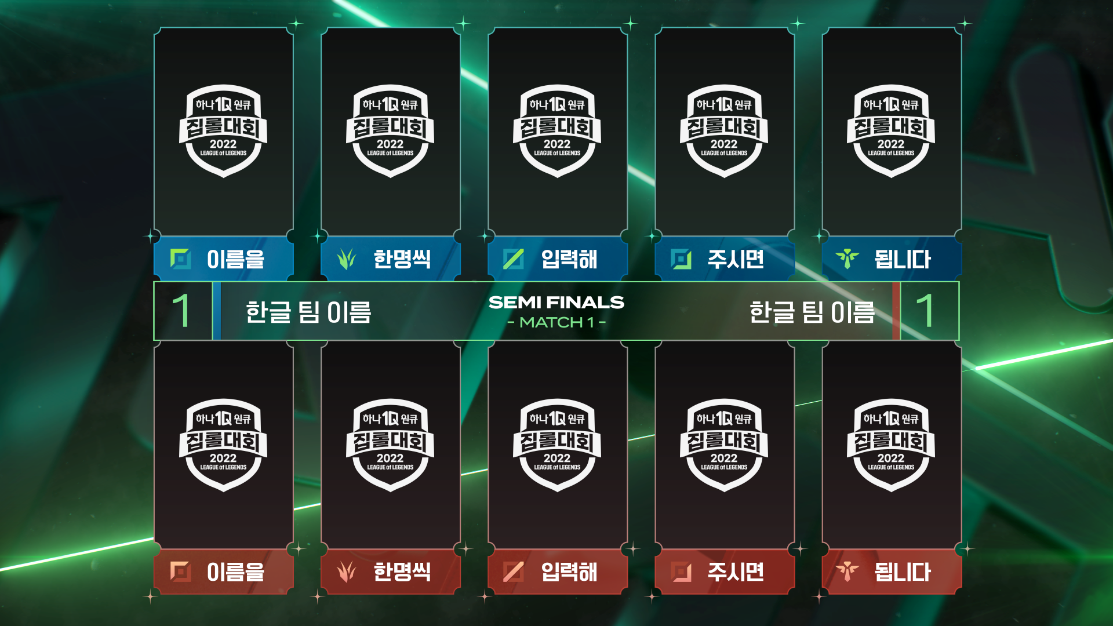Image resolution: width=1113 pixels, height=626 pixels.
Task: Click the first blue team player card logo
Action: tap(223, 131)
